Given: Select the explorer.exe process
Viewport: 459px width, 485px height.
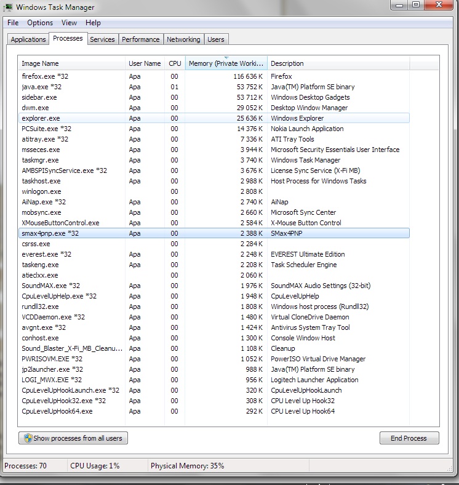Looking at the screenshot, I should (x=214, y=118).
